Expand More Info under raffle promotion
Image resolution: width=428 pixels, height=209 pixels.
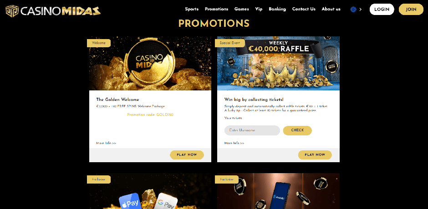[x=234, y=143]
